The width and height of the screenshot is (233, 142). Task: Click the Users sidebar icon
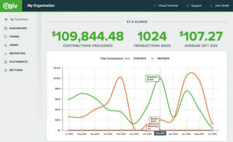point(5,45)
